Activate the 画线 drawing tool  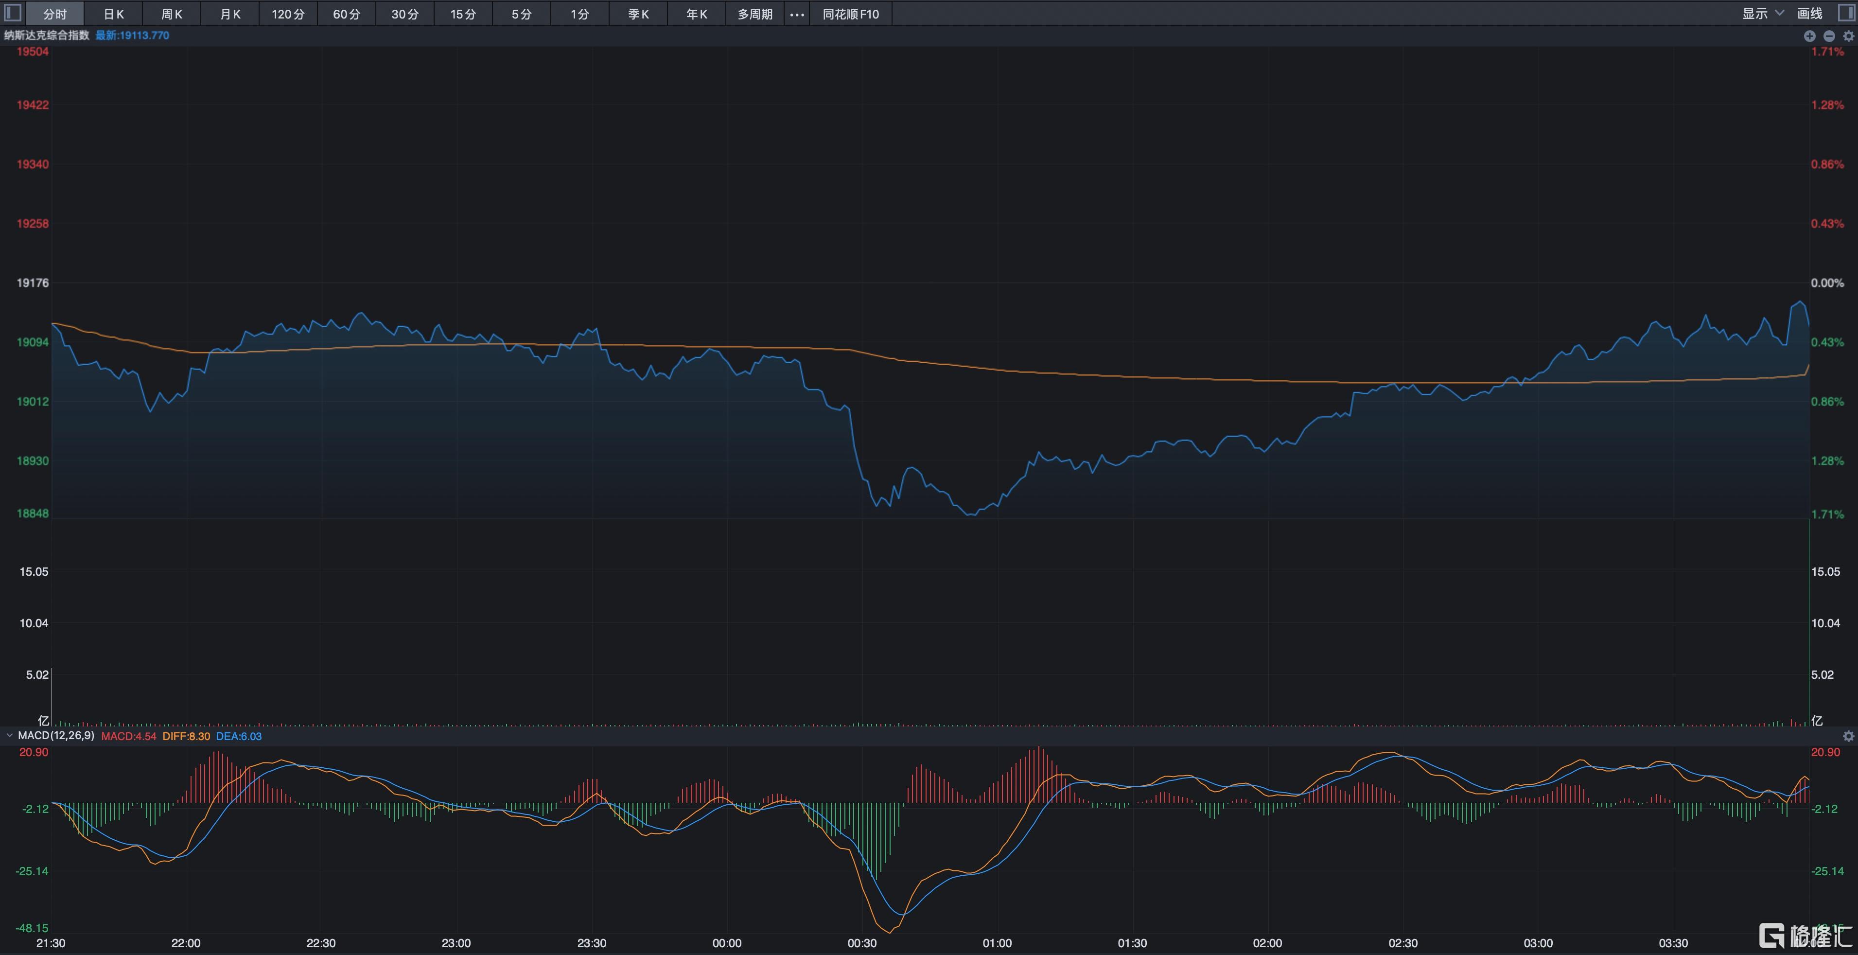(1810, 14)
